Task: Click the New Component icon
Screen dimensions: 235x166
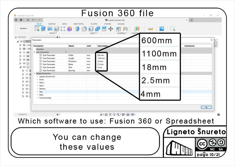Action: tap(119, 29)
